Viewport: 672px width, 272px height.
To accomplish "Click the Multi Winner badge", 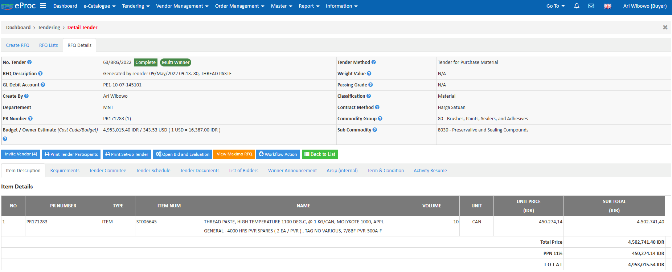I will coord(176,62).
